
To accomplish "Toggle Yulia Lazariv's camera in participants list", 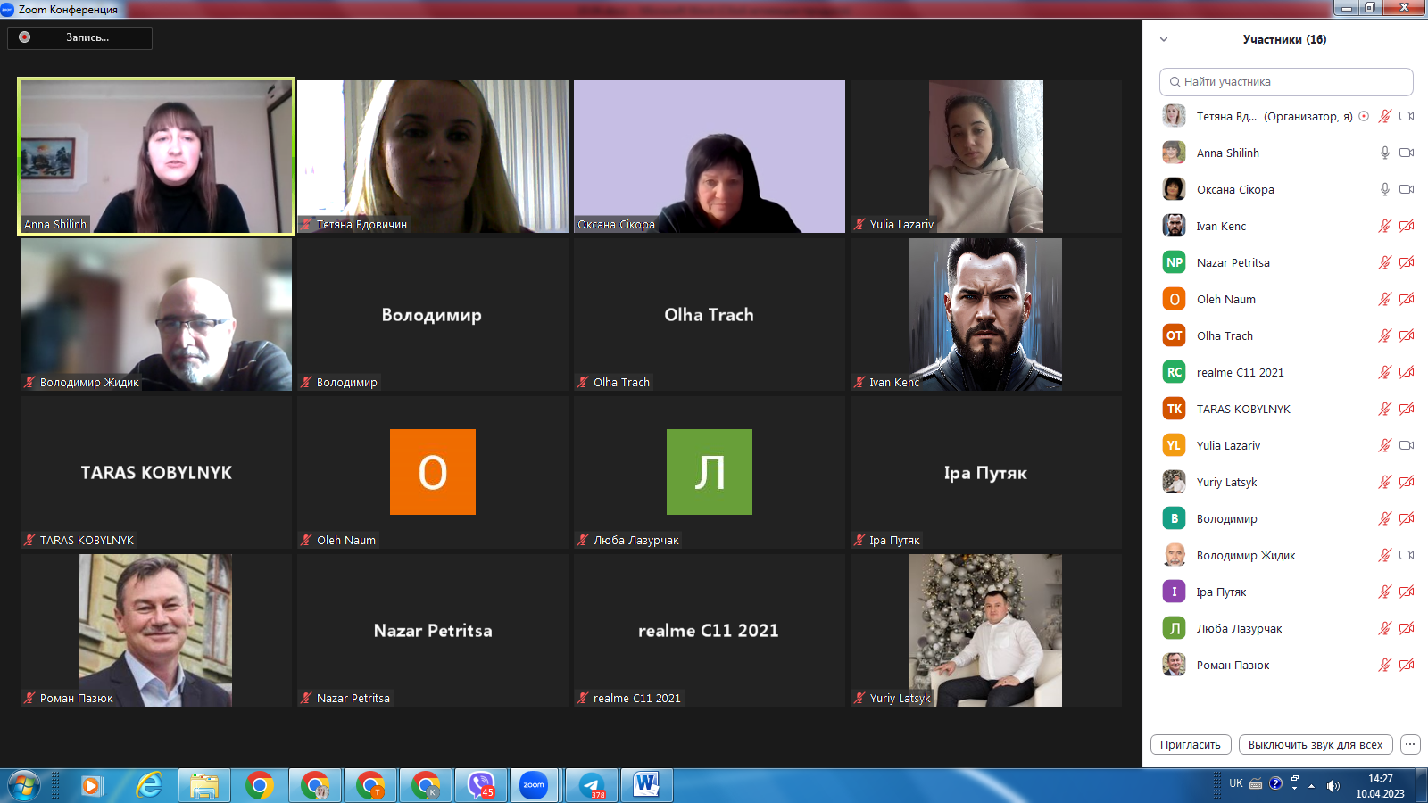I will tap(1407, 445).
